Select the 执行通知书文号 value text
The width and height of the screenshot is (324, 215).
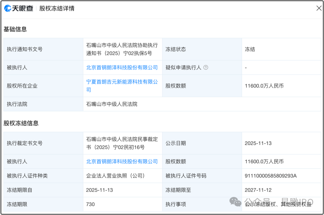coord(122,49)
